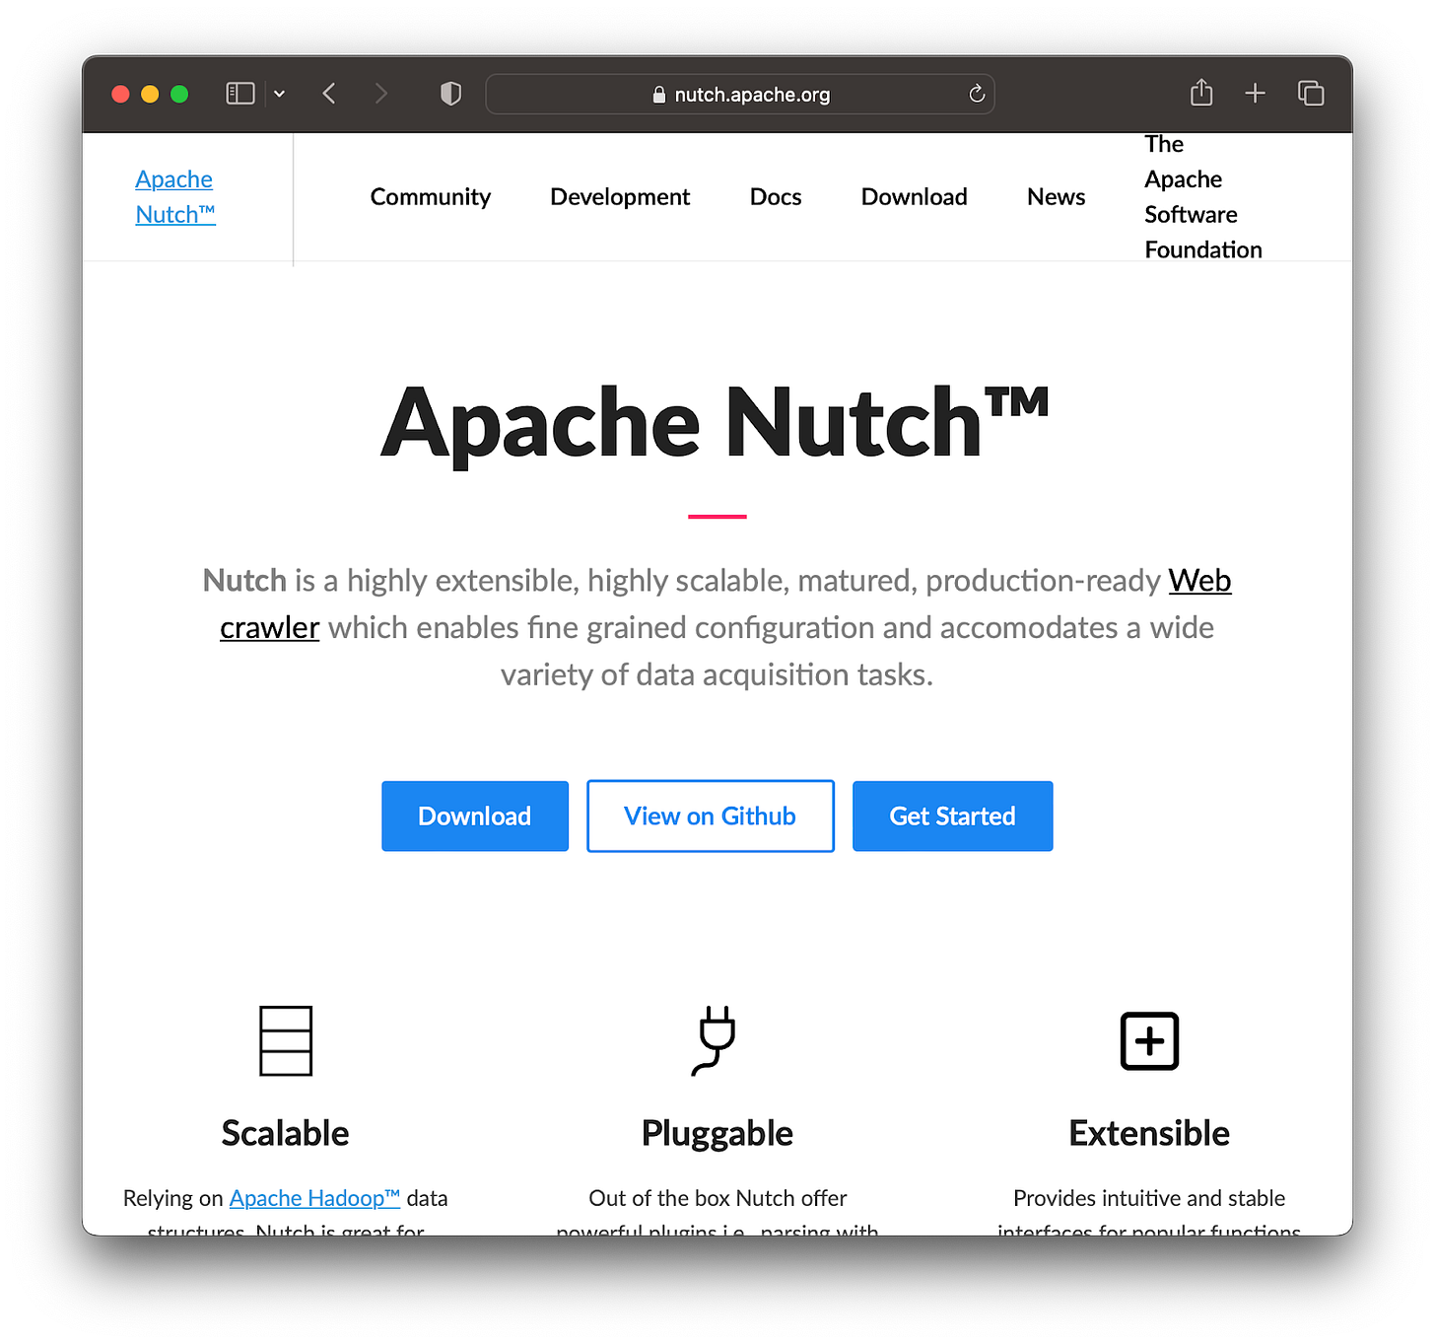Screen dimensions: 1435x1344
Task: Reload the nutch.apache.org page
Action: 977,94
